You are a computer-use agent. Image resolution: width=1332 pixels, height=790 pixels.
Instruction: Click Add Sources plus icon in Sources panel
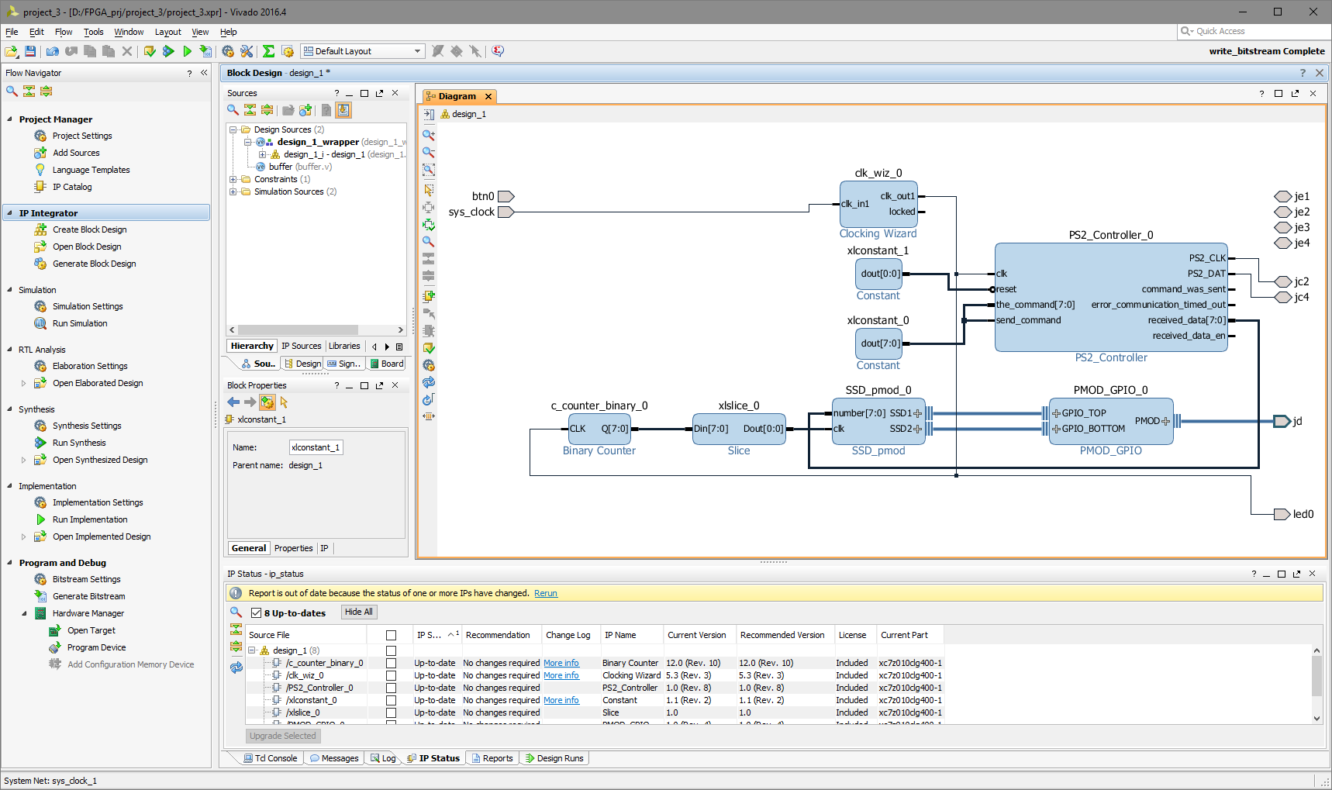tap(305, 110)
